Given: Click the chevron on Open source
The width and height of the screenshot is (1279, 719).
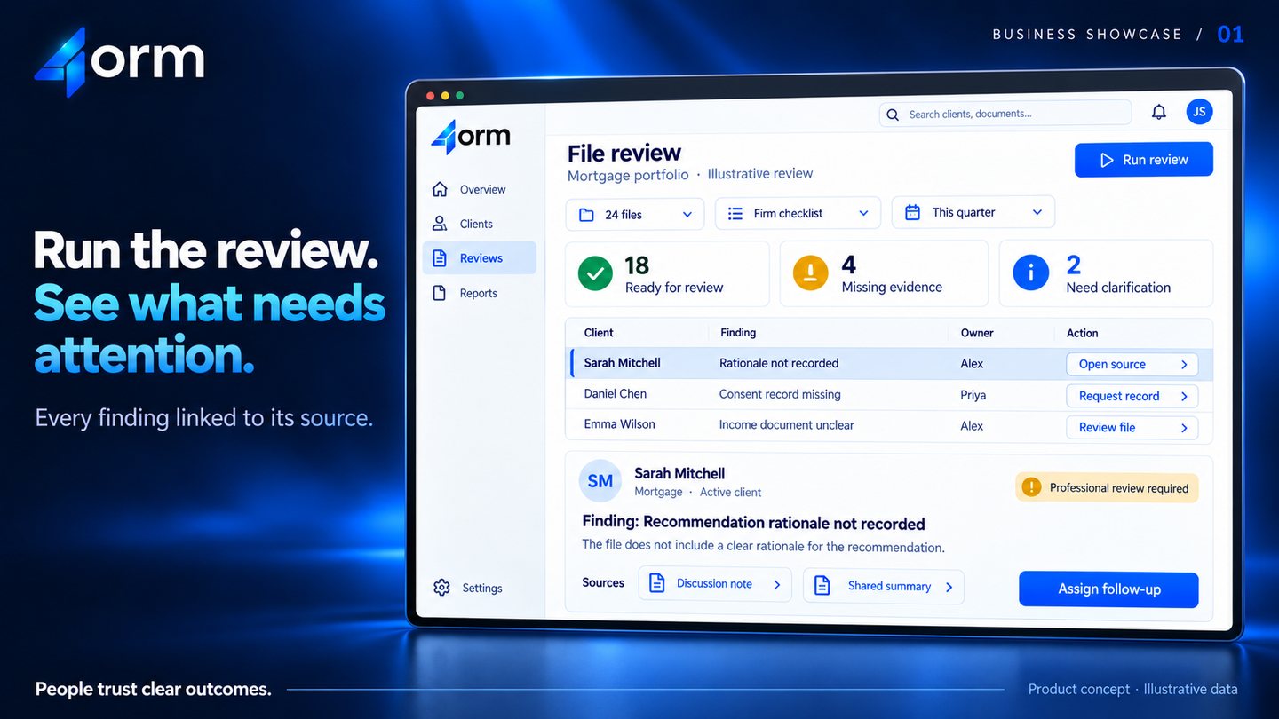Looking at the screenshot, I should click(x=1184, y=365).
